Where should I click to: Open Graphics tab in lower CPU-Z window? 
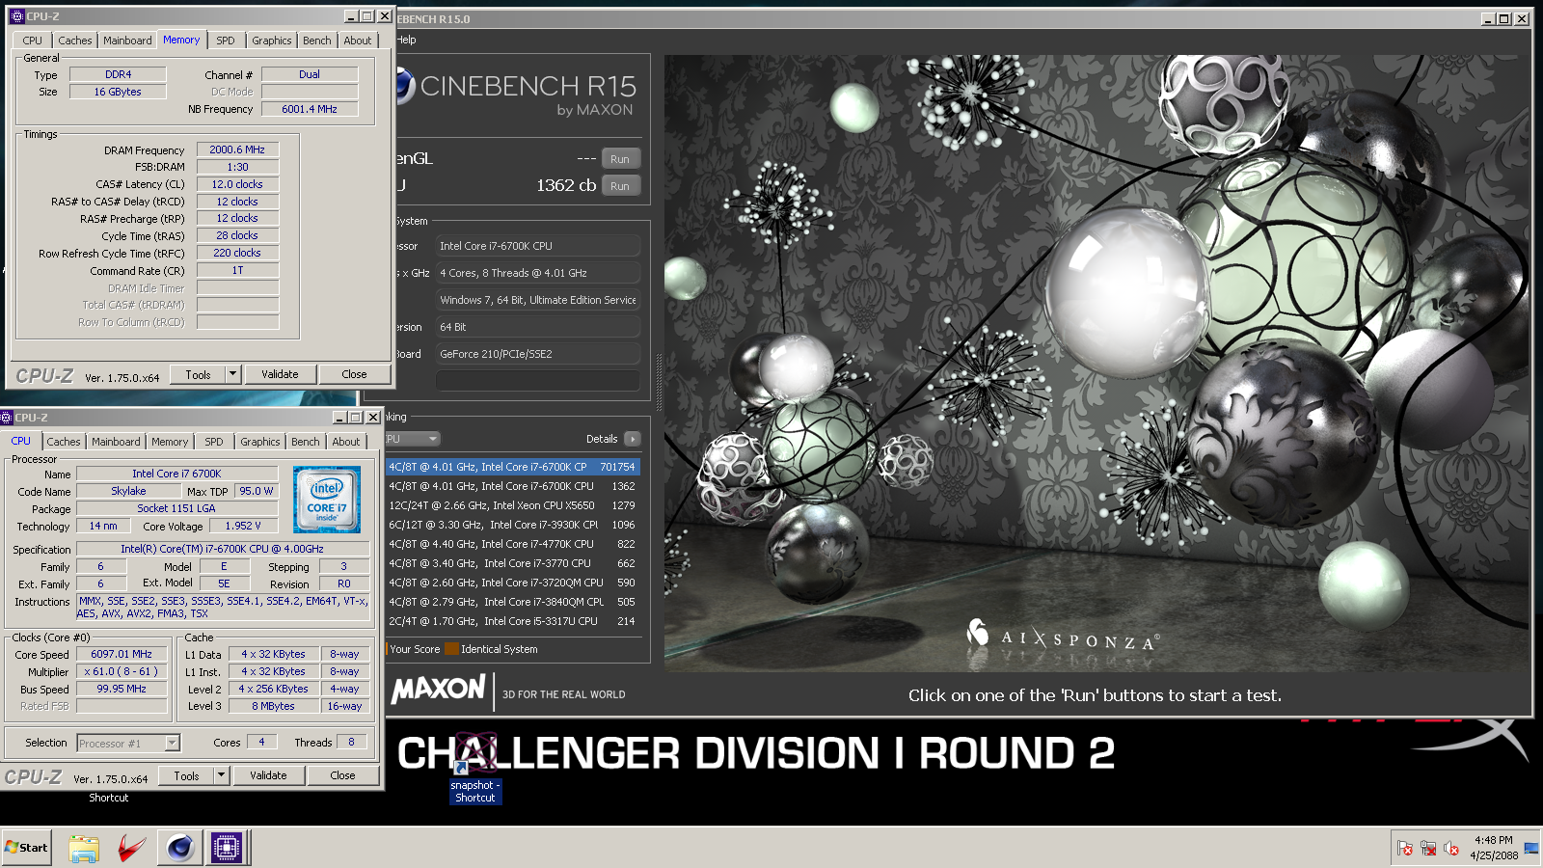click(x=260, y=442)
